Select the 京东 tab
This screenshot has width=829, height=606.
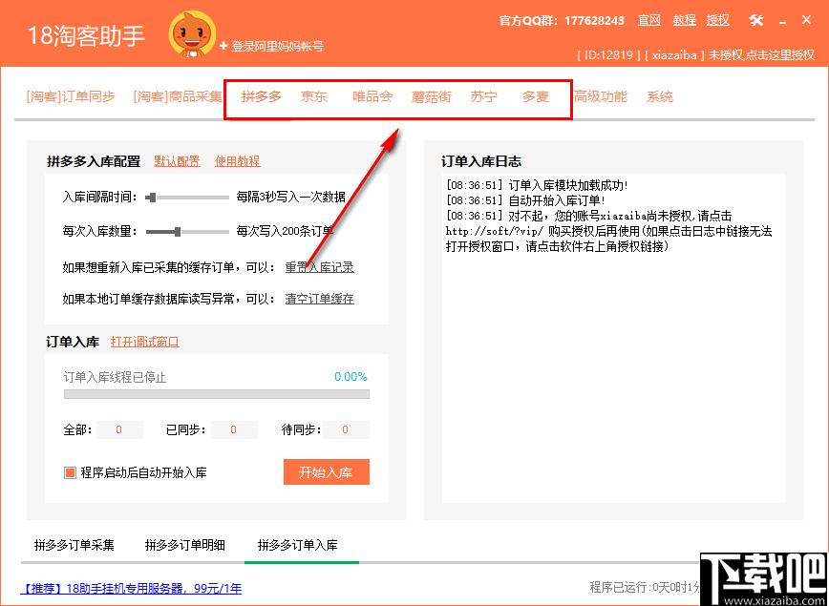pyautogui.click(x=313, y=96)
